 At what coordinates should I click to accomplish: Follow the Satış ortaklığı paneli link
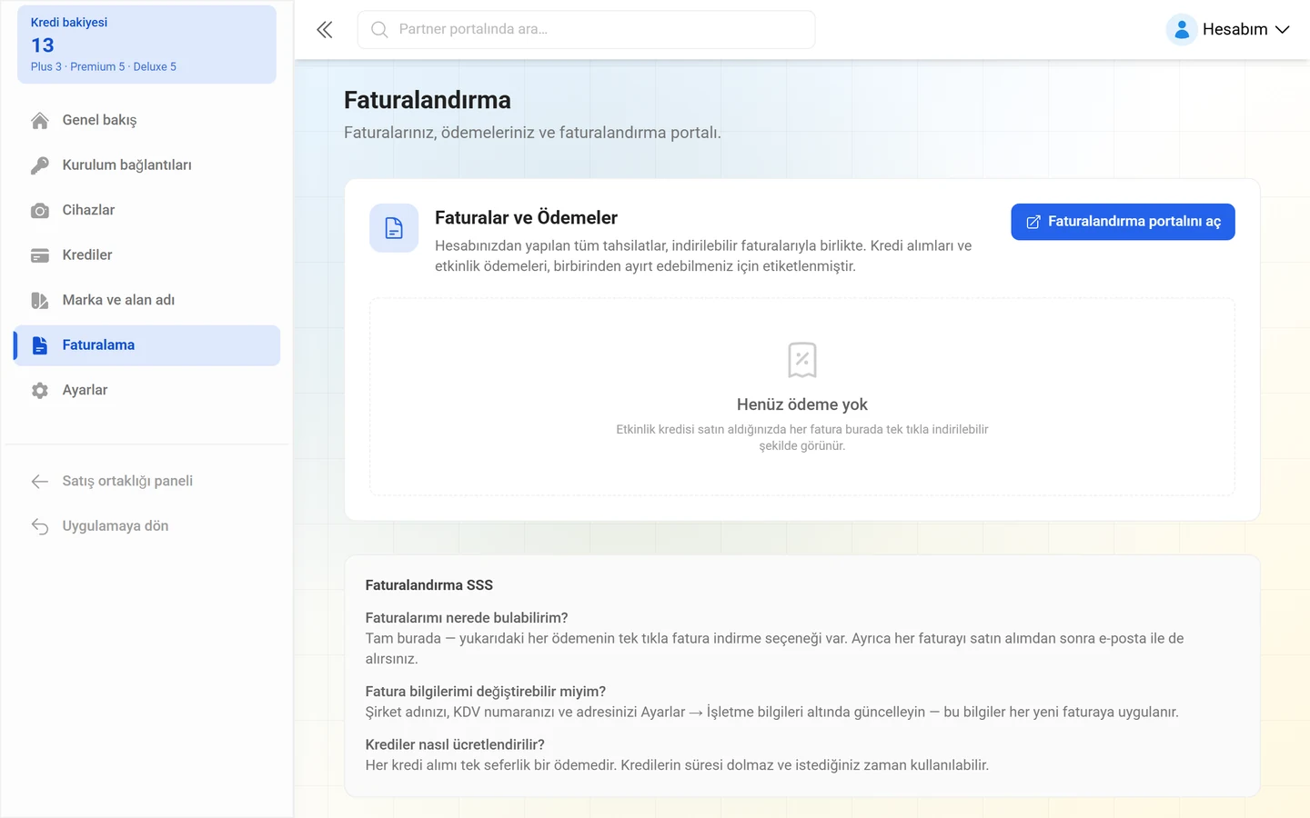[x=146, y=481]
